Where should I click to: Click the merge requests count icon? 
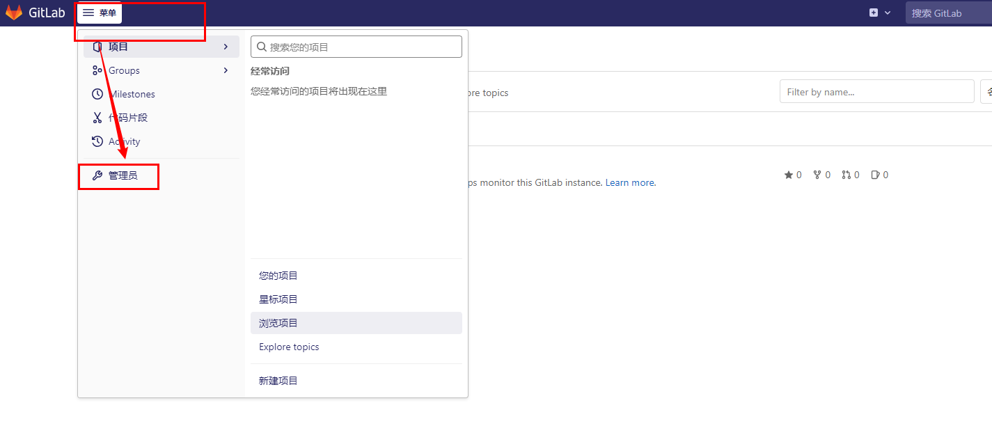click(846, 175)
